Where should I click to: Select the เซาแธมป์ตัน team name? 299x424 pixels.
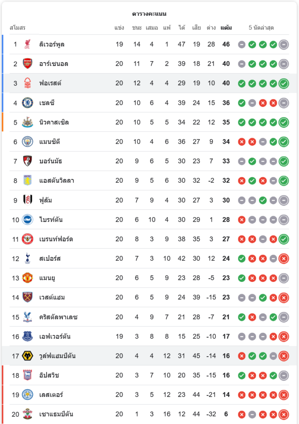[x=56, y=415]
